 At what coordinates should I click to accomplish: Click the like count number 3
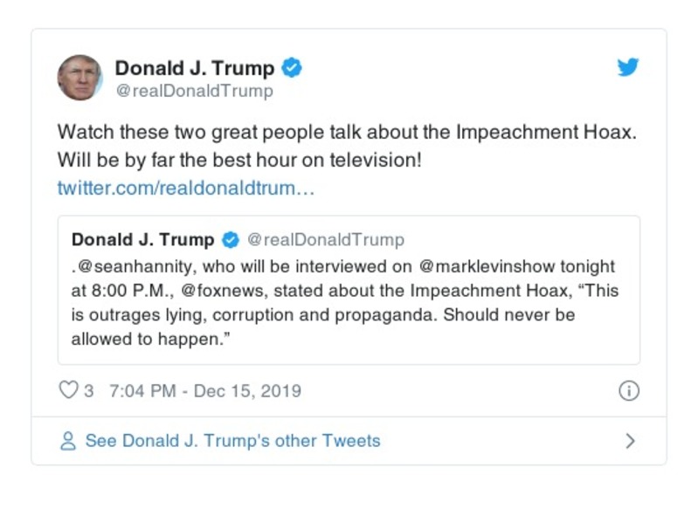click(89, 390)
